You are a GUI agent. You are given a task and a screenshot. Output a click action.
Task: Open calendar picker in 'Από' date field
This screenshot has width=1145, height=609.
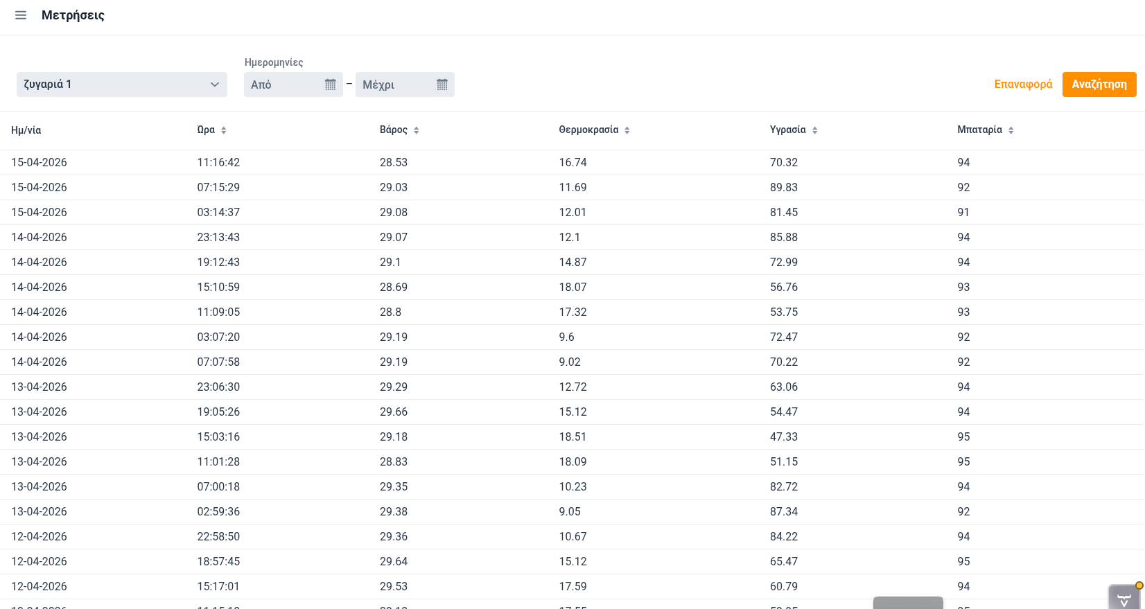330,85
